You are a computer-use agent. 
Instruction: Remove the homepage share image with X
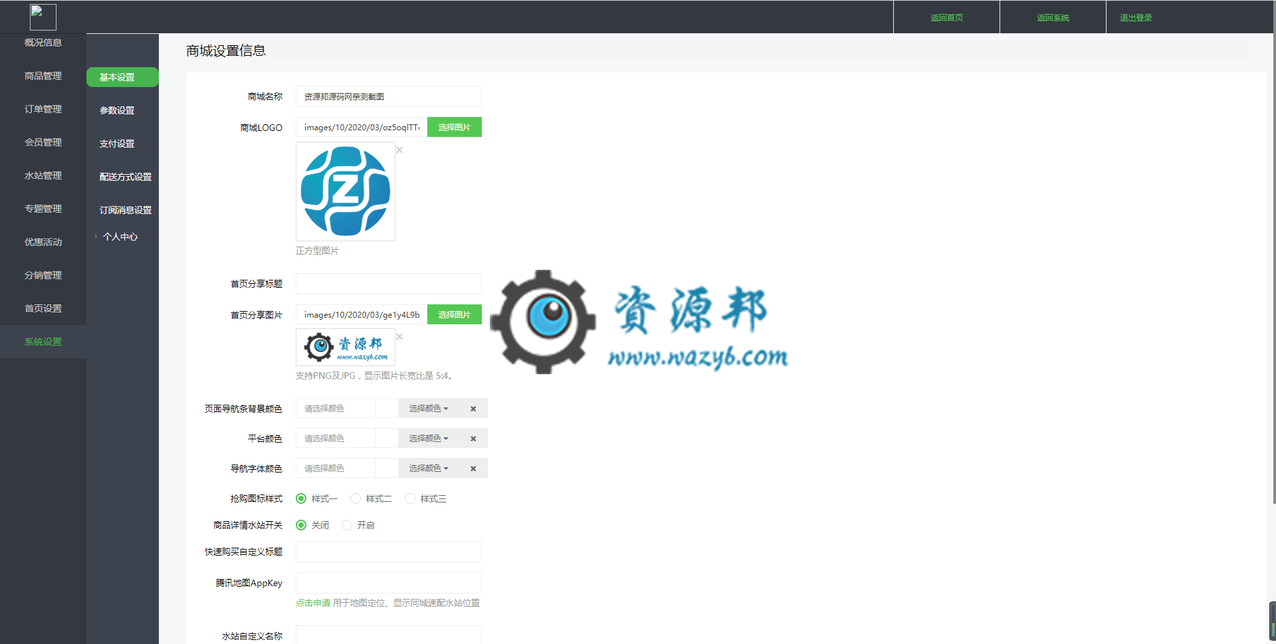coord(399,336)
